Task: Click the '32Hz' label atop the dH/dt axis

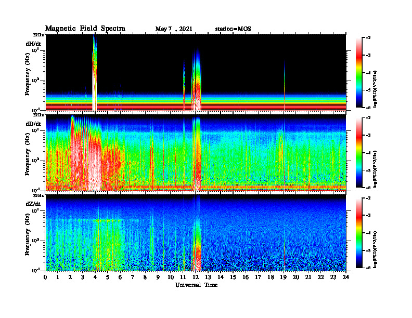Action: click(x=38, y=35)
